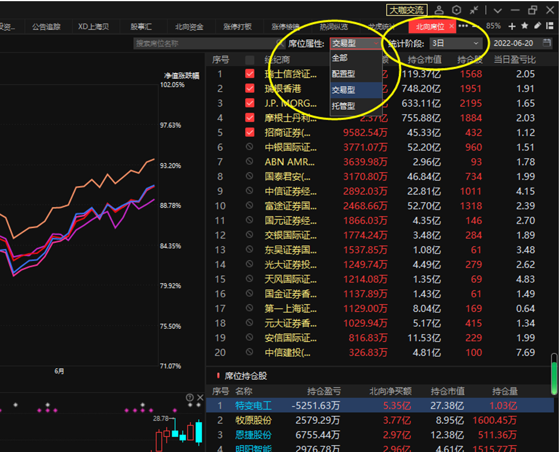Viewport: 560px width, 452px height.
Task: Click the disabled circle icon for 中银国际证券 row
Action: [250, 147]
